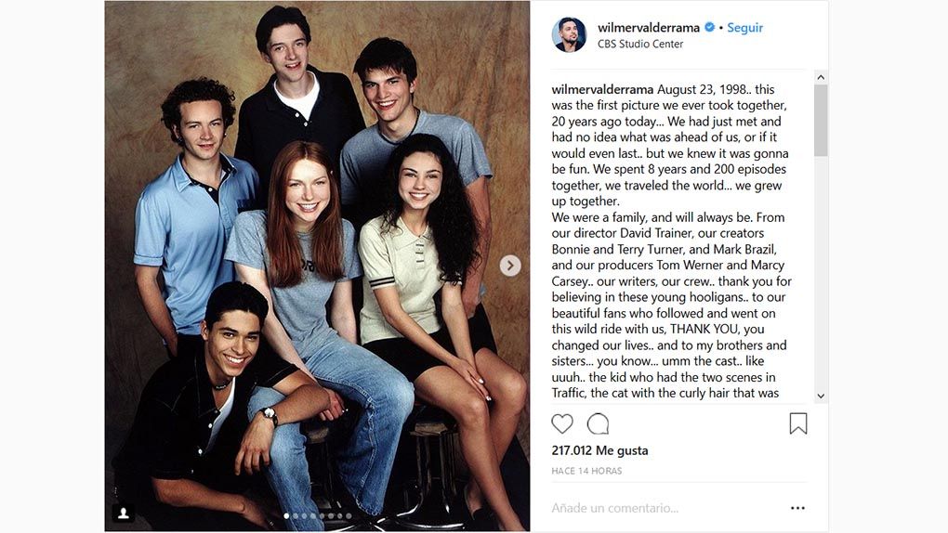
Task: Click the bold username in the caption
Action: pos(602,90)
